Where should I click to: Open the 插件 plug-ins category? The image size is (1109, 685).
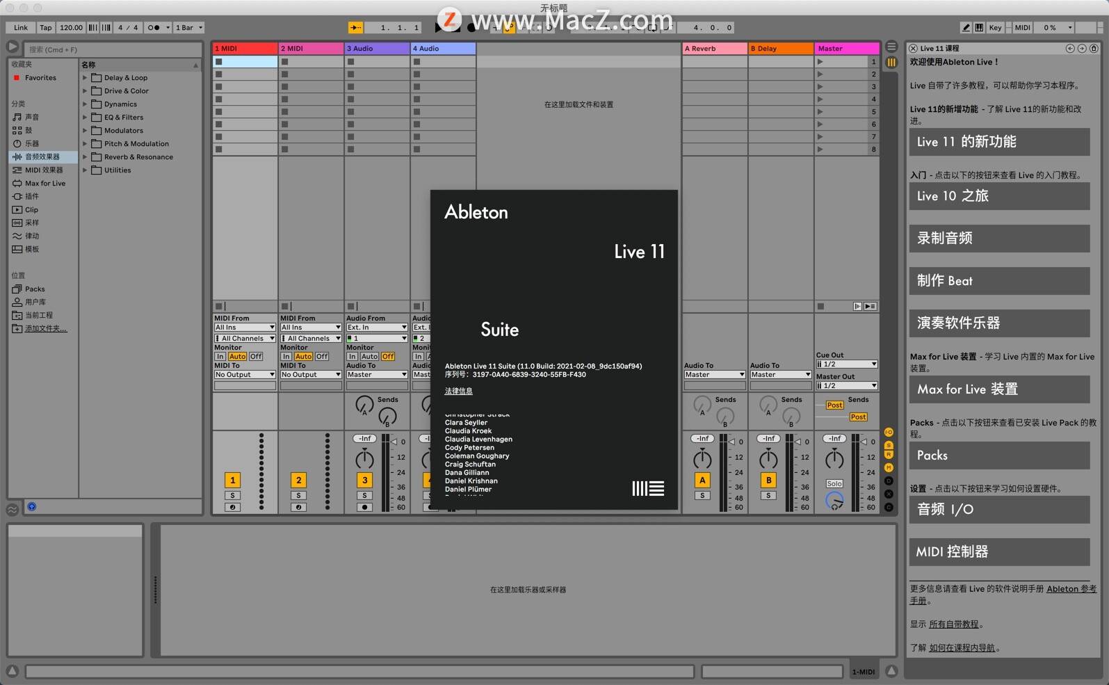coord(32,197)
